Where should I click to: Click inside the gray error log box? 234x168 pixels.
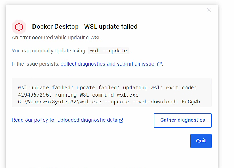112,93
